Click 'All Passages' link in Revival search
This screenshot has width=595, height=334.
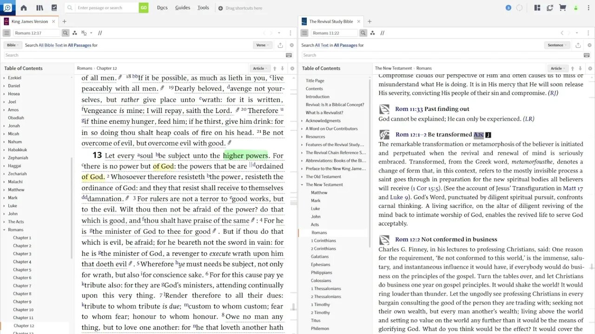(346, 45)
